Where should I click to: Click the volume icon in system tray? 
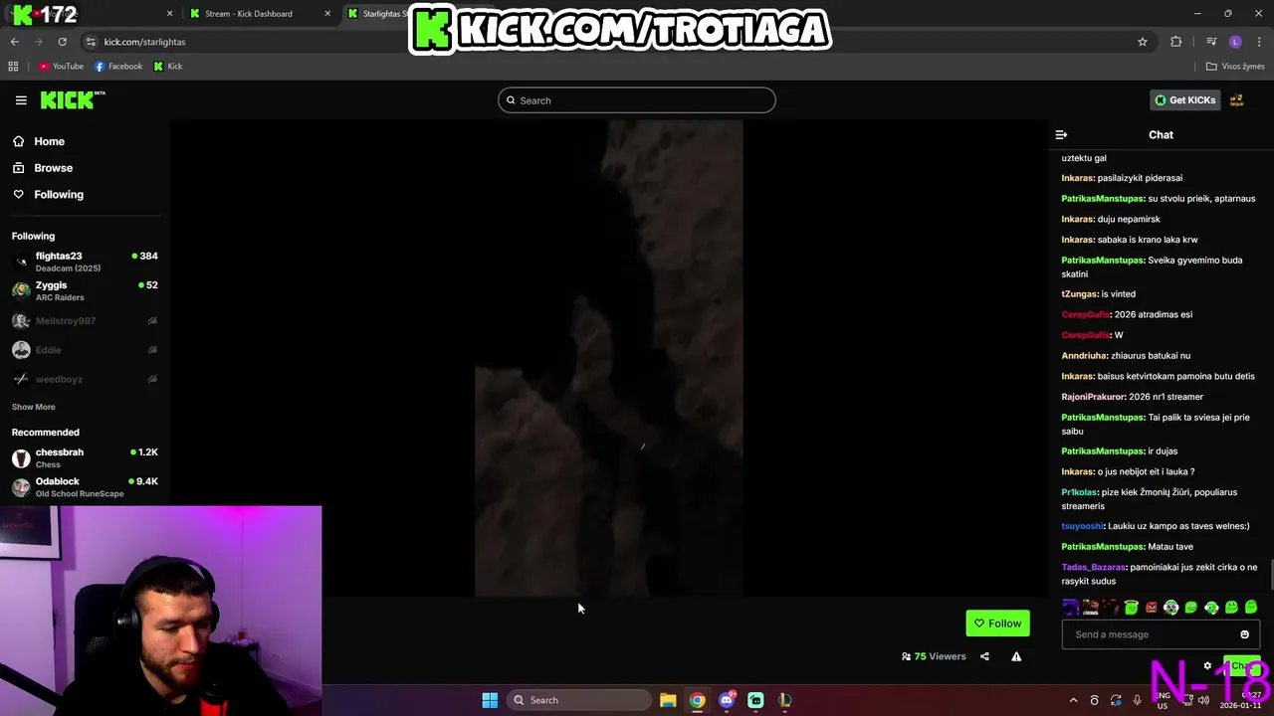point(1203,700)
